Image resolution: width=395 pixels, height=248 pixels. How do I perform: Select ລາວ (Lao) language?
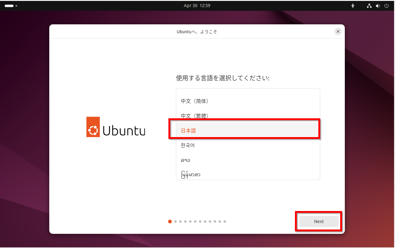coord(248,160)
